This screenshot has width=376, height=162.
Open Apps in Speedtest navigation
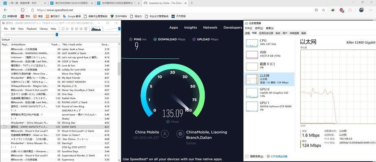(174, 28)
